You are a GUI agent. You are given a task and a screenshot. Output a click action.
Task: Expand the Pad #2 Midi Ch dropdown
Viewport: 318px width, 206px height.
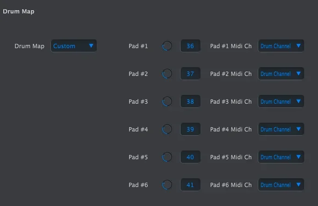tap(281, 74)
